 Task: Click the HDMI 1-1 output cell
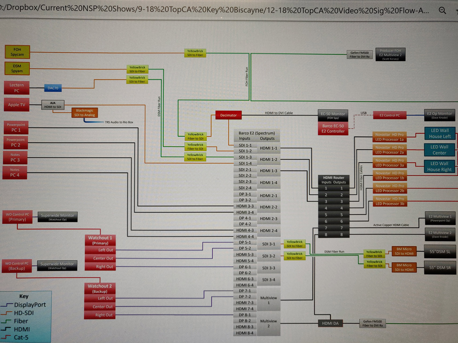tap(269, 148)
